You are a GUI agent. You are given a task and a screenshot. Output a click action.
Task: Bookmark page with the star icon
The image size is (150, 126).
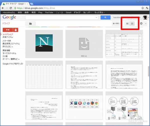143,8
